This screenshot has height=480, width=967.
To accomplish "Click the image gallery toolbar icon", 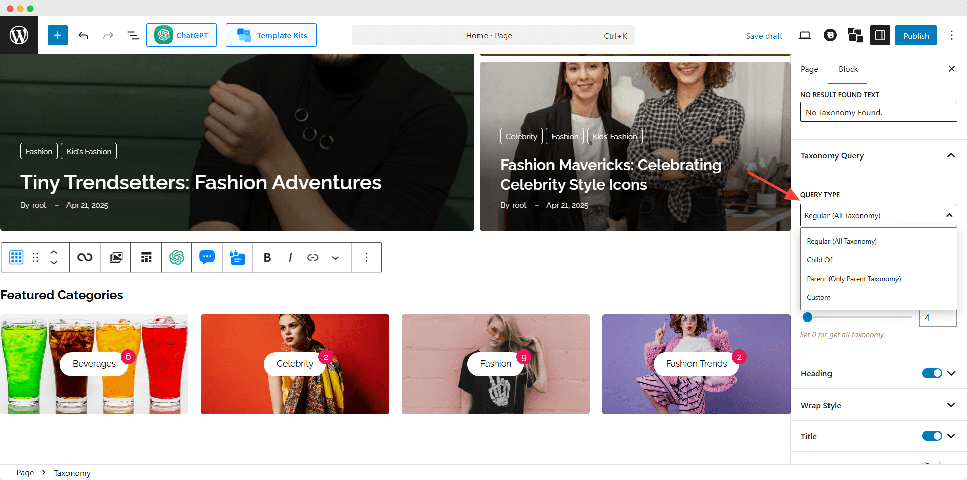I will (x=116, y=257).
